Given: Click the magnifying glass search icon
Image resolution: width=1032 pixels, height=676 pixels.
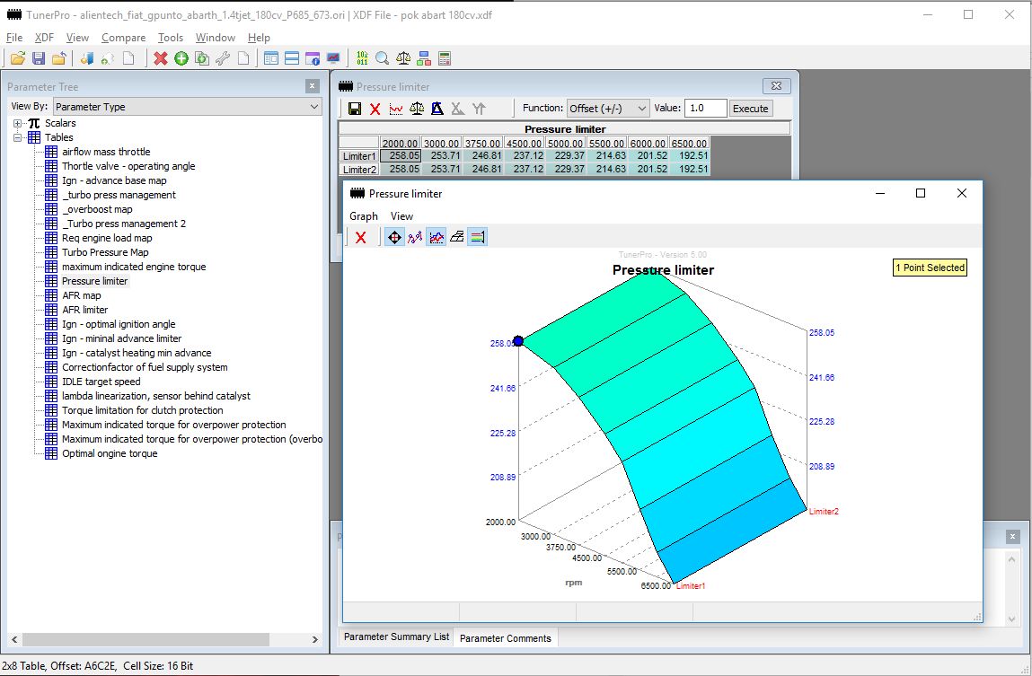Looking at the screenshot, I should tap(382, 58).
